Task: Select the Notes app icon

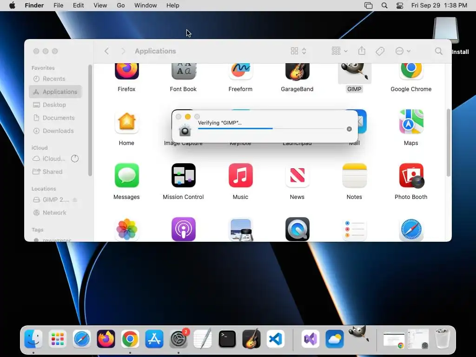Action: (354, 175)
